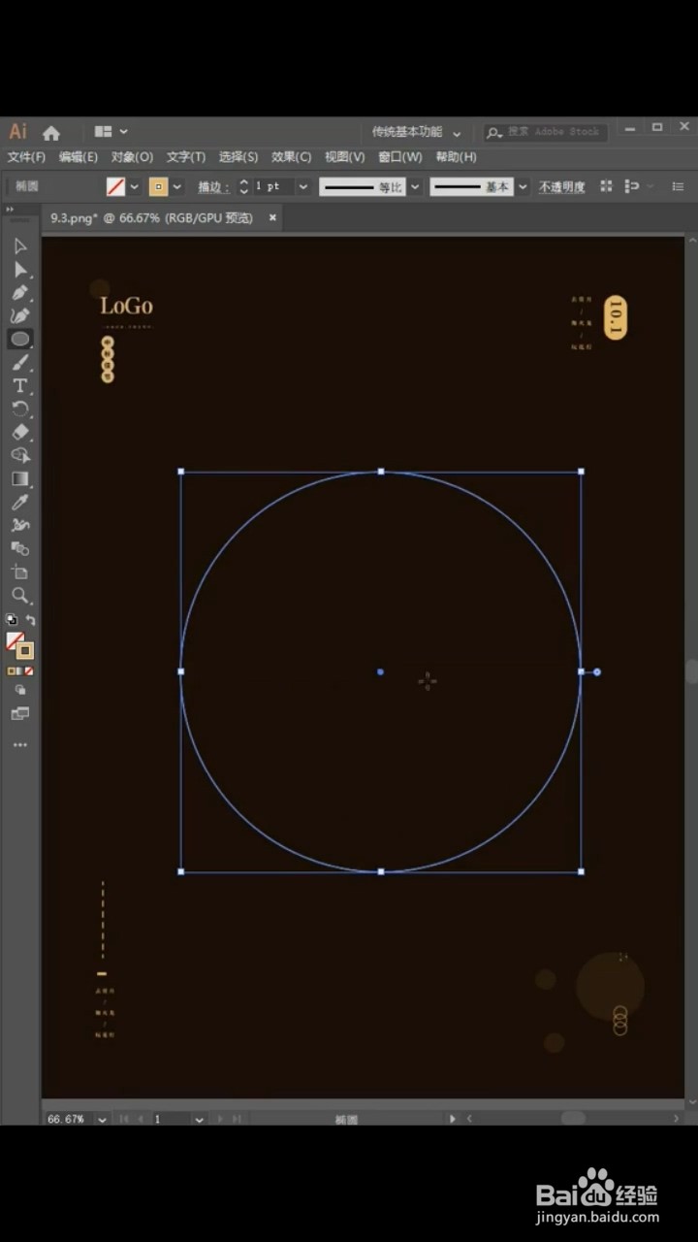Select the Shape Builder tool
Screen dimensions: 698x1242
20,455
